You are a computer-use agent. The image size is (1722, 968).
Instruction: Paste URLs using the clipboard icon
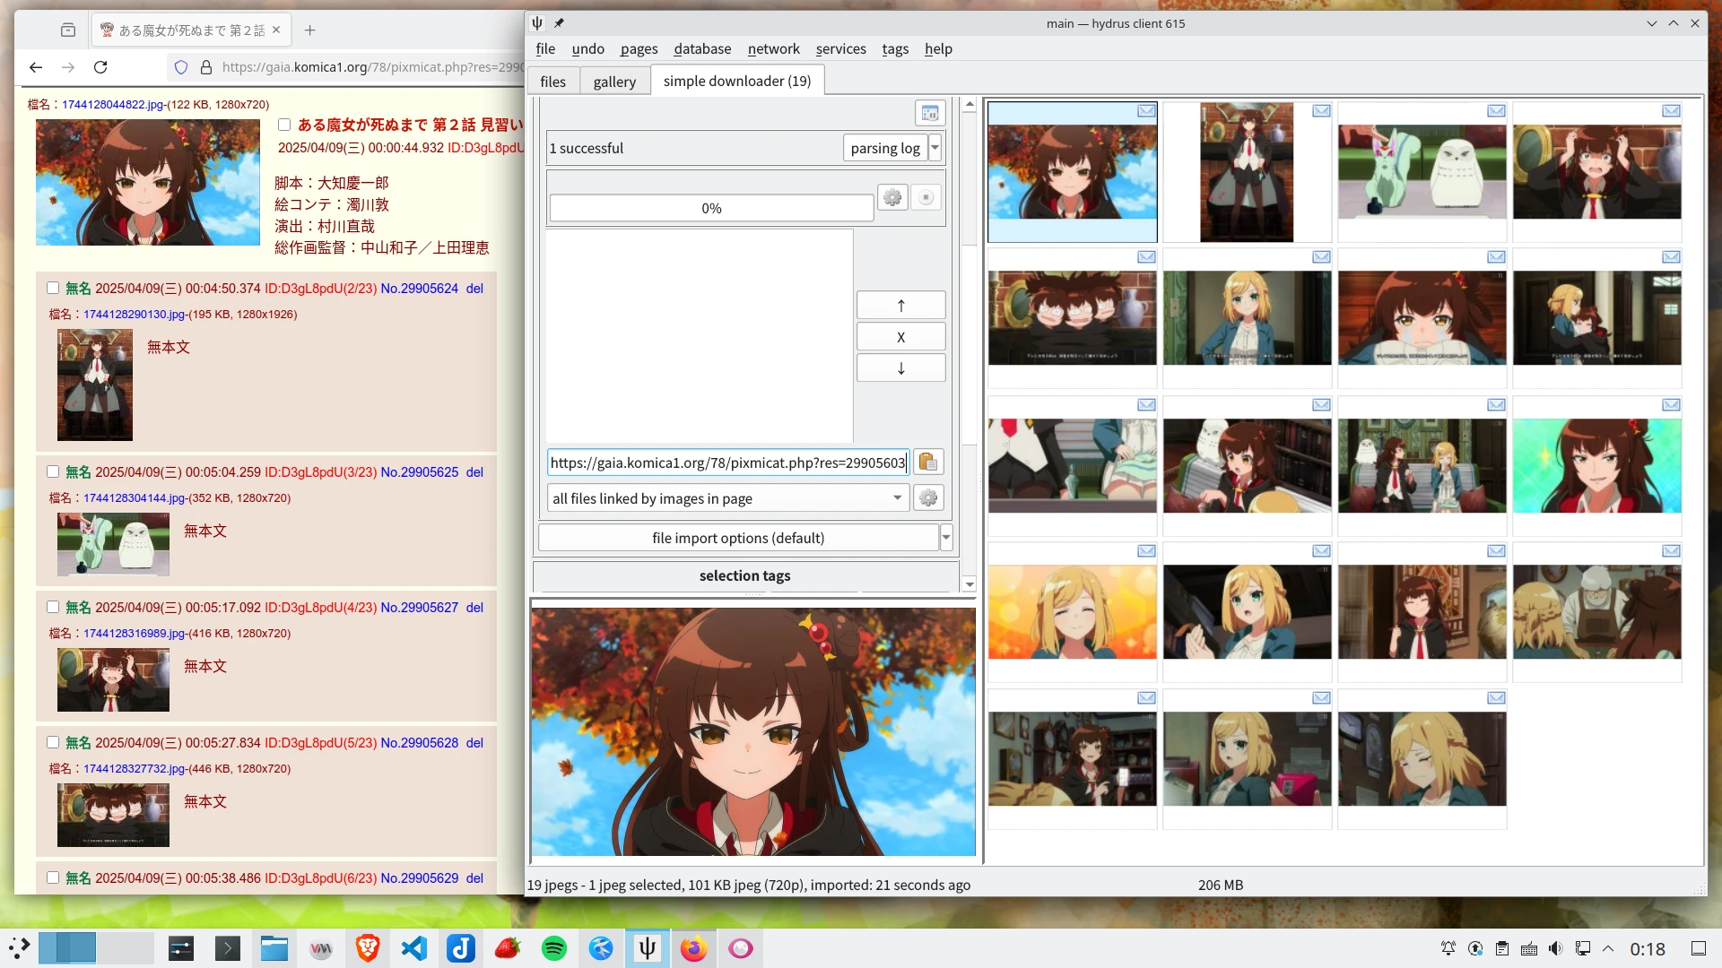[x=927, y=462]
